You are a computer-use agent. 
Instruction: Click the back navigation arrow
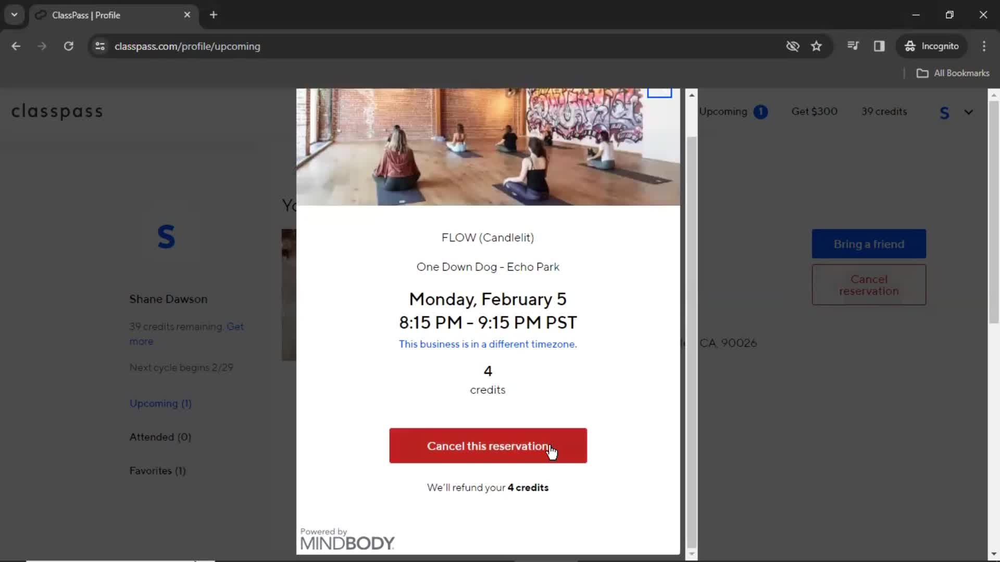[16, 46]
